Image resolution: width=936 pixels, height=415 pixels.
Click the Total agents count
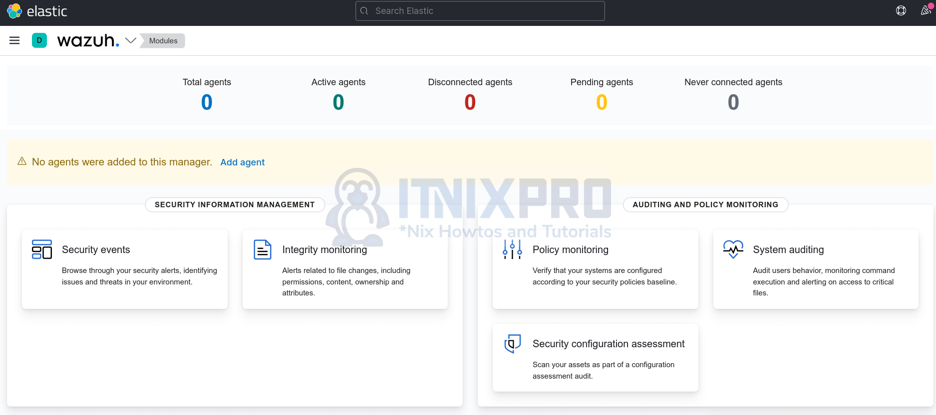207,103
